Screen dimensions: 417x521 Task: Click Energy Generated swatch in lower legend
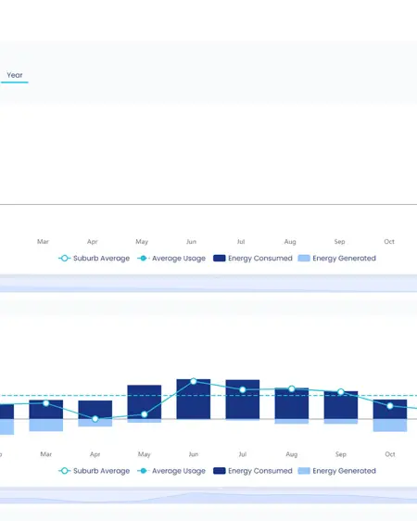coord(304,471)
